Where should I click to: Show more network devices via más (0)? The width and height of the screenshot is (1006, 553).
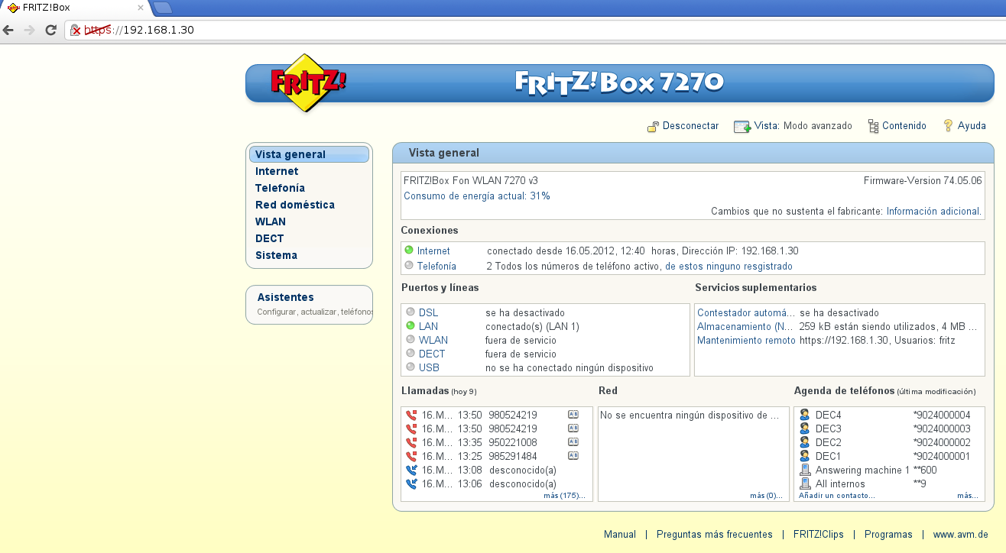766,496
